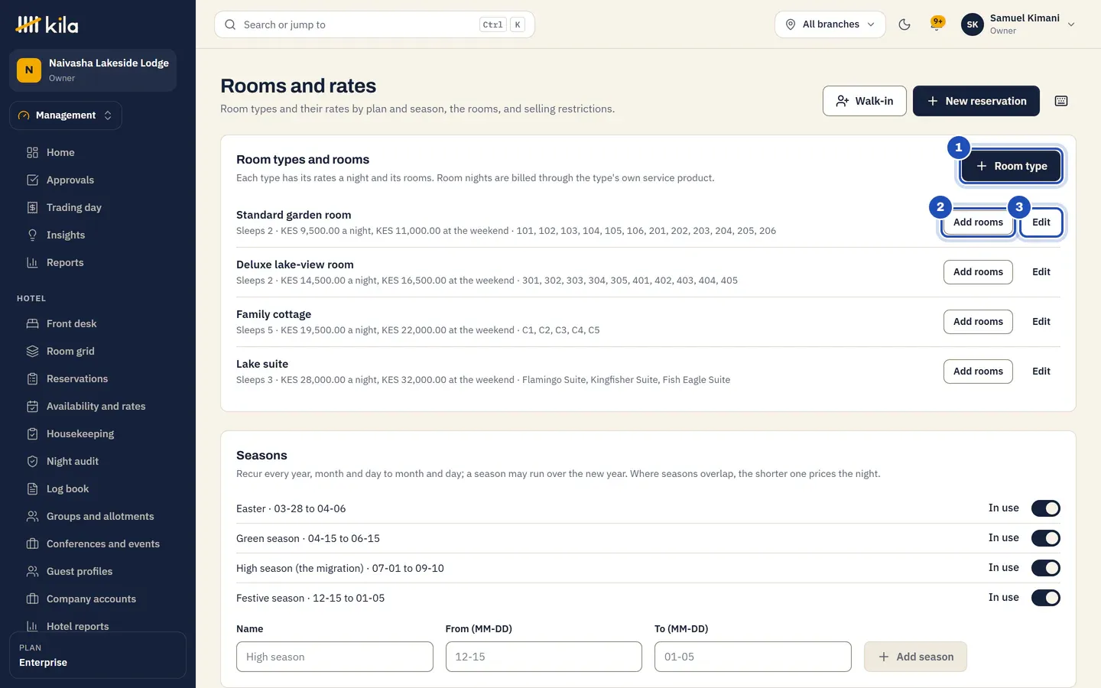Start a Walk-in booking
1101x688 pixels.
pos(865,101)
